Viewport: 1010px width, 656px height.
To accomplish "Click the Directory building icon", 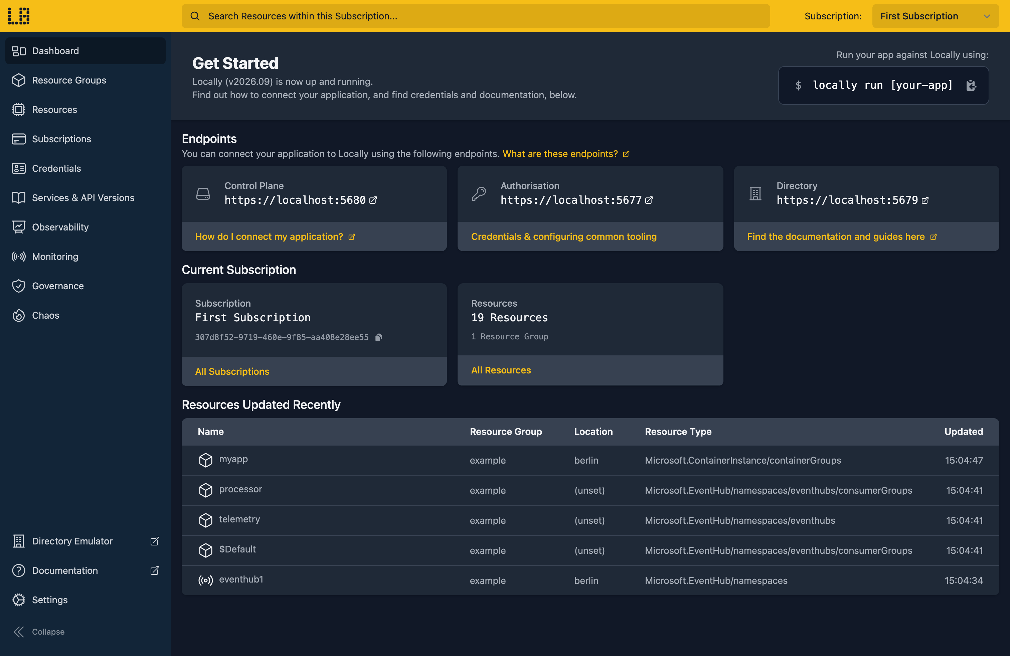I will (x=755, y=193).
